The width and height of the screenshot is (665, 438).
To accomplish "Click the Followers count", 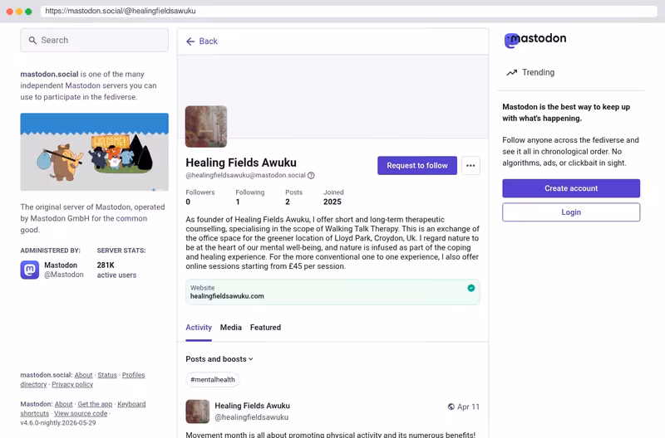I will [200, 197].
